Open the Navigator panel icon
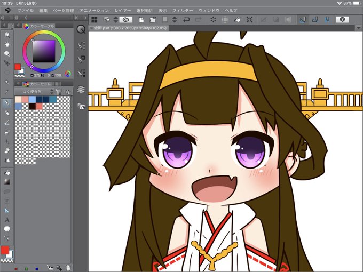363x272 pixels. 81,106
